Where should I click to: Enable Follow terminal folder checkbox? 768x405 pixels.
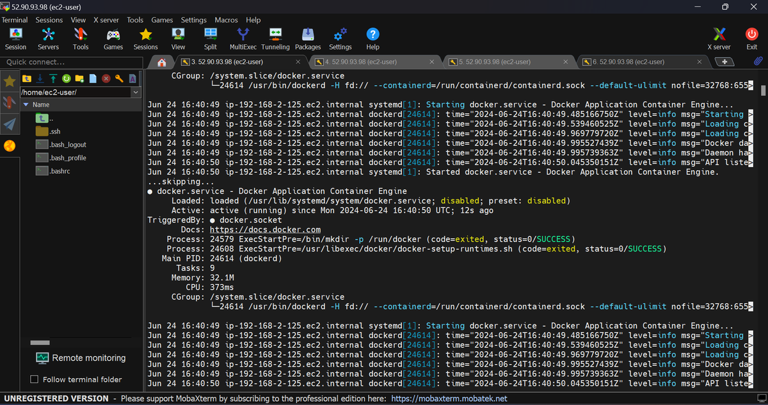point(35,379)
